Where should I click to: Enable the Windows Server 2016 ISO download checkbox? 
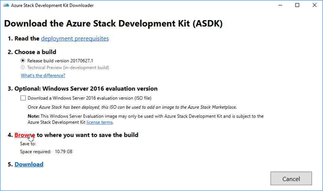23,98
